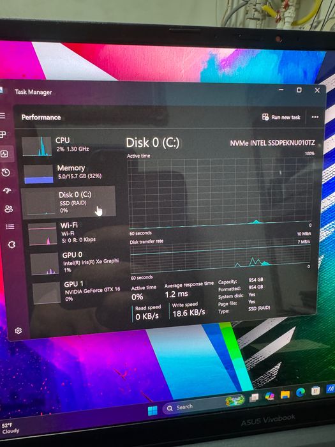335x447 pixels.
Task: Open File Explorer from the taskbar
Action: point(285,394)
